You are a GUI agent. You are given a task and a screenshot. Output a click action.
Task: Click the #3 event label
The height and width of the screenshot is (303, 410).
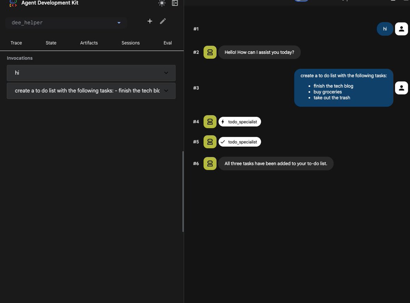pyautogui.click(x=196, y=88)
